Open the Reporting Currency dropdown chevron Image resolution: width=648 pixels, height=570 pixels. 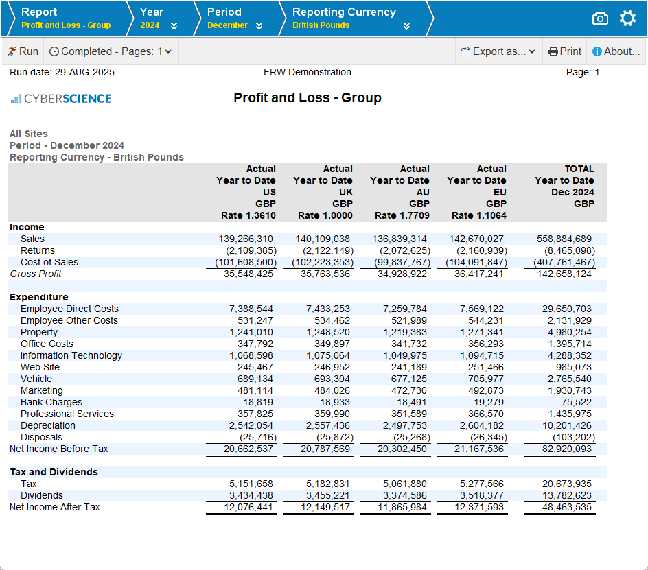point(406,26)
